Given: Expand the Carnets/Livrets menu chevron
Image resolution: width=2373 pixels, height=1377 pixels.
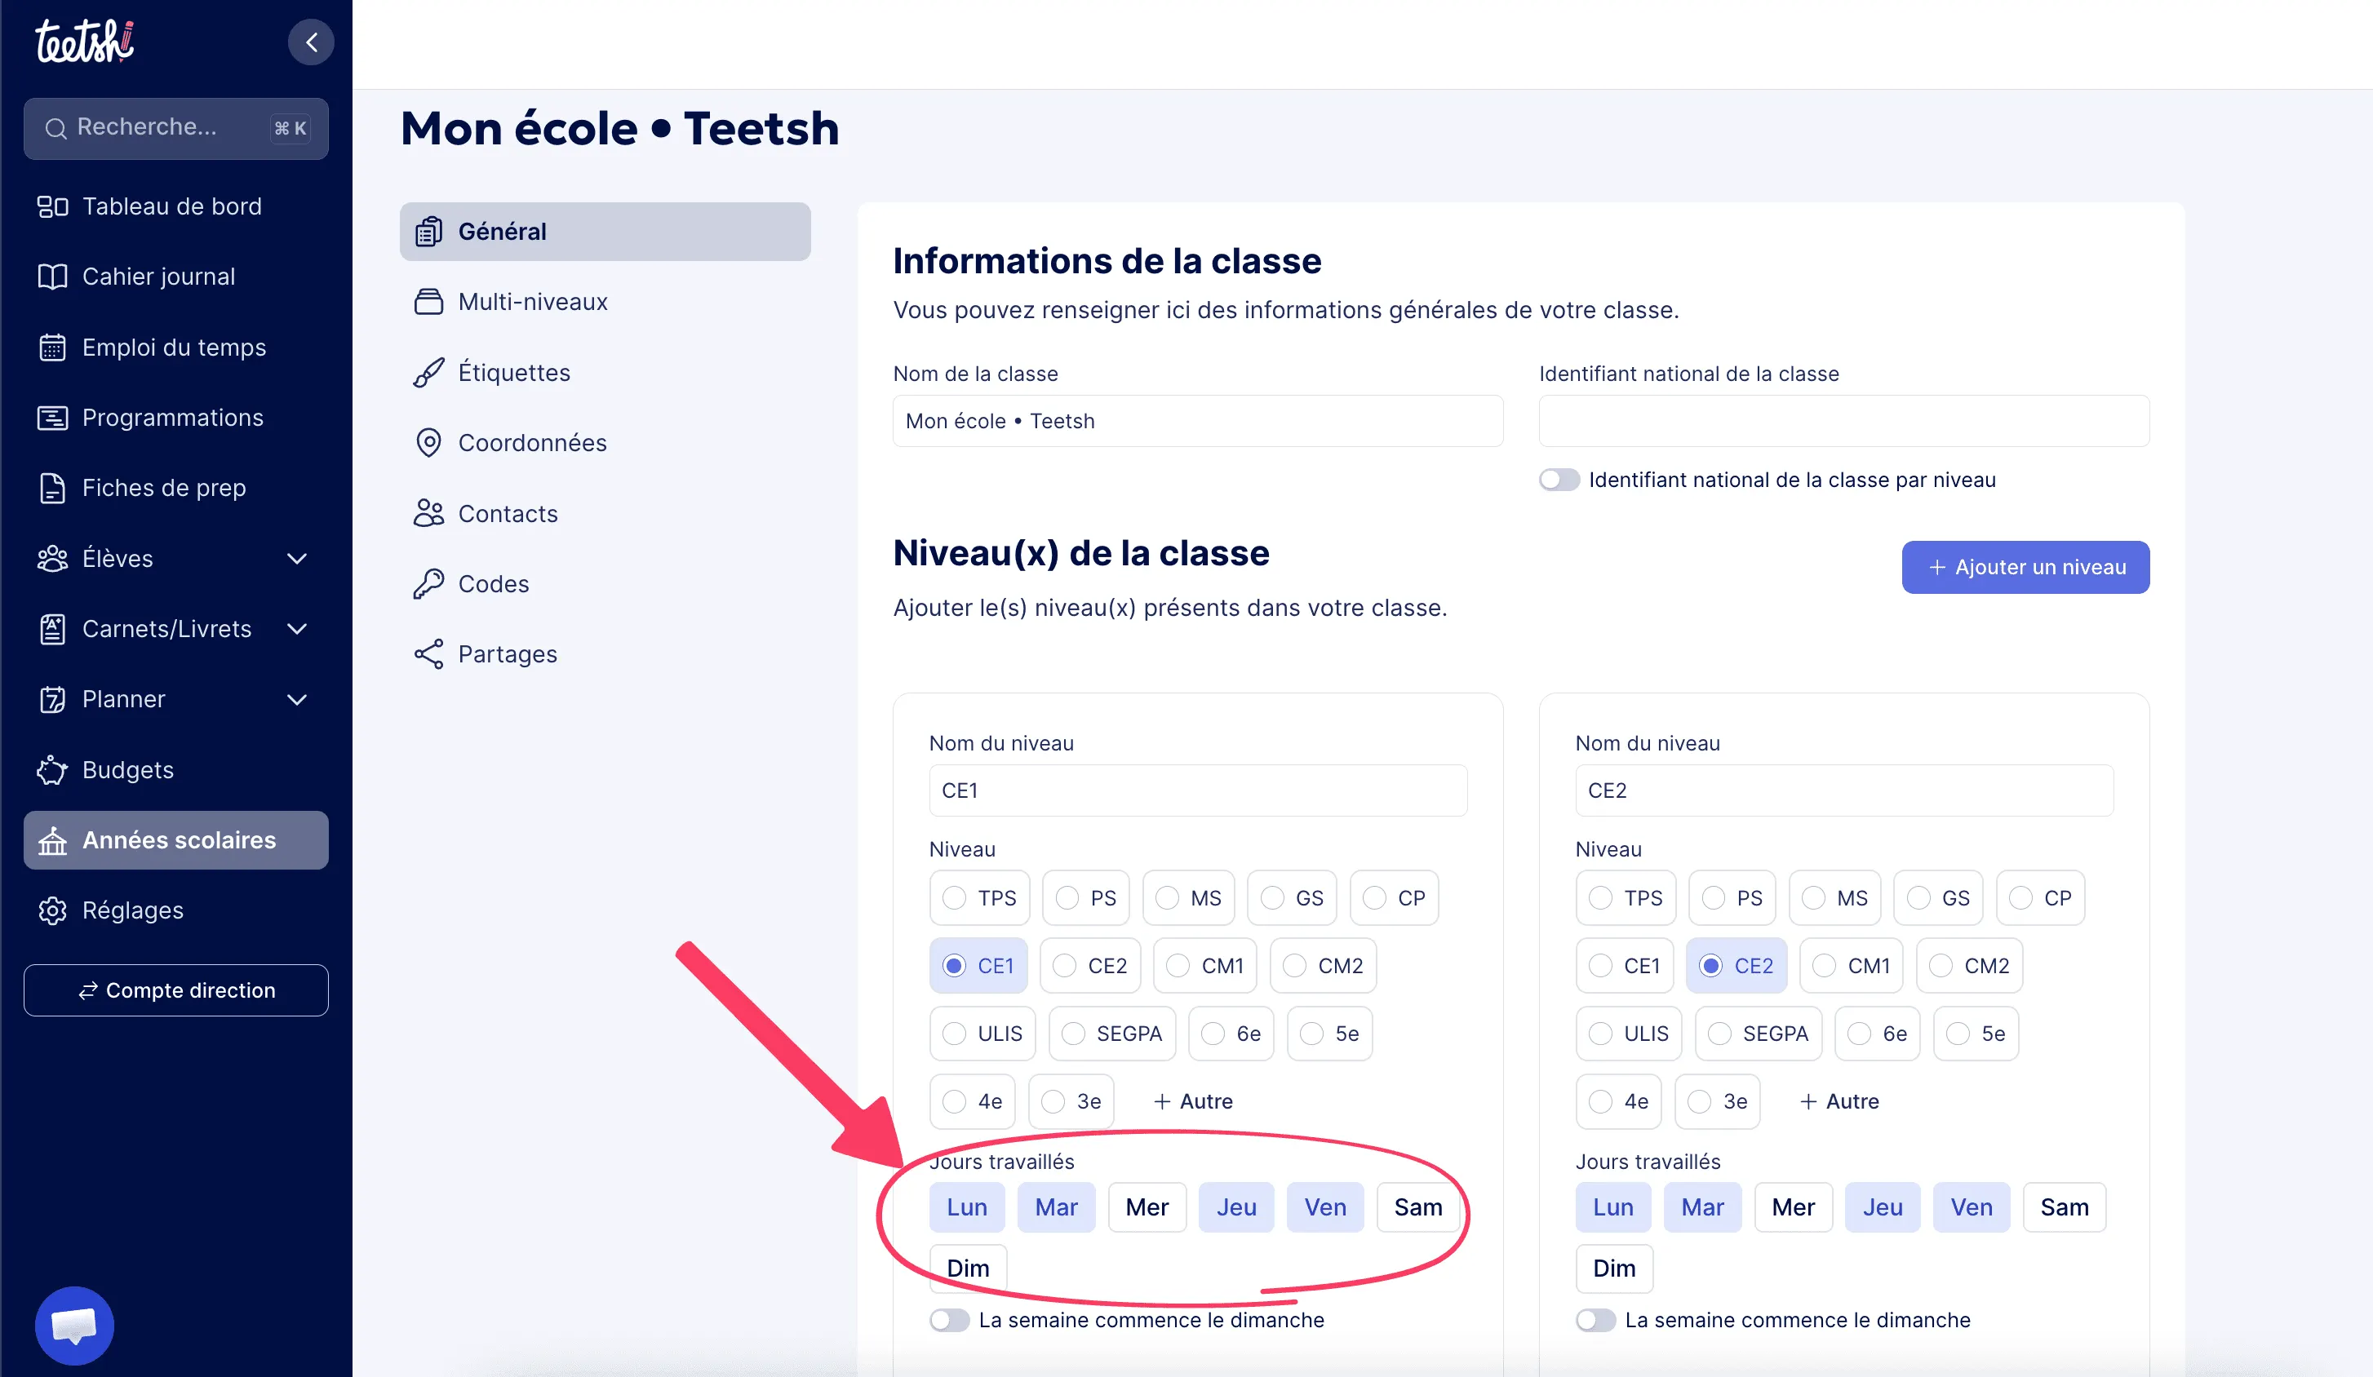Looking at the screenshot, I should (297, 629).
